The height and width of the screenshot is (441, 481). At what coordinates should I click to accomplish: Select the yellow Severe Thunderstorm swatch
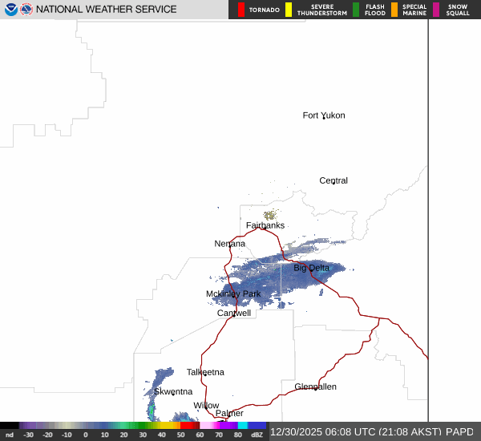click(289, 10)
